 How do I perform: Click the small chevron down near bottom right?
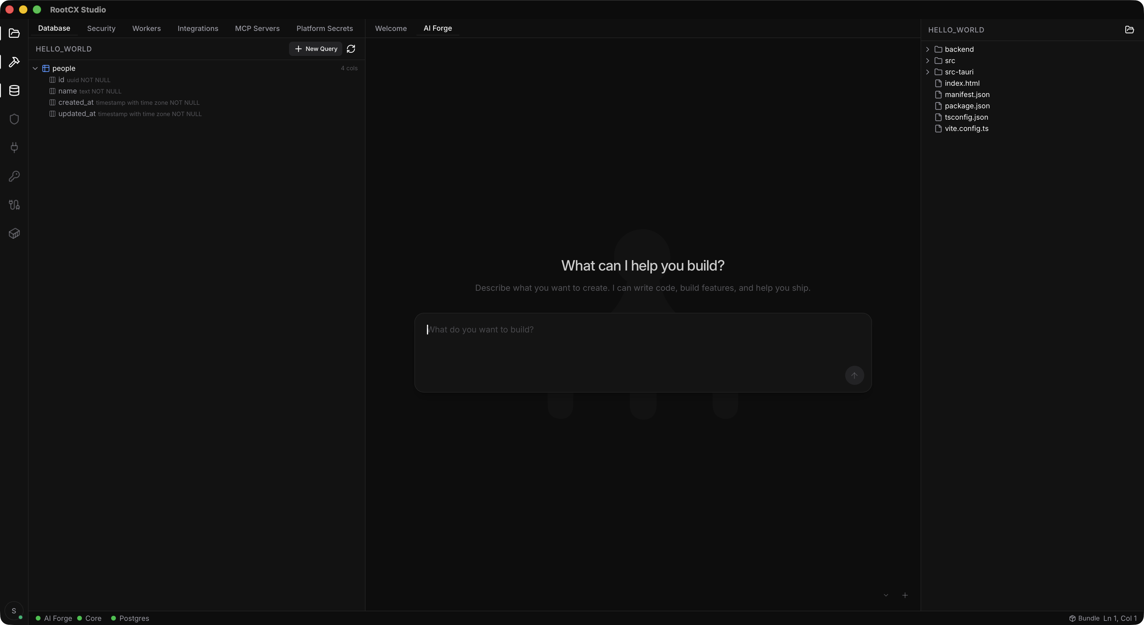(x=886, y=595)
